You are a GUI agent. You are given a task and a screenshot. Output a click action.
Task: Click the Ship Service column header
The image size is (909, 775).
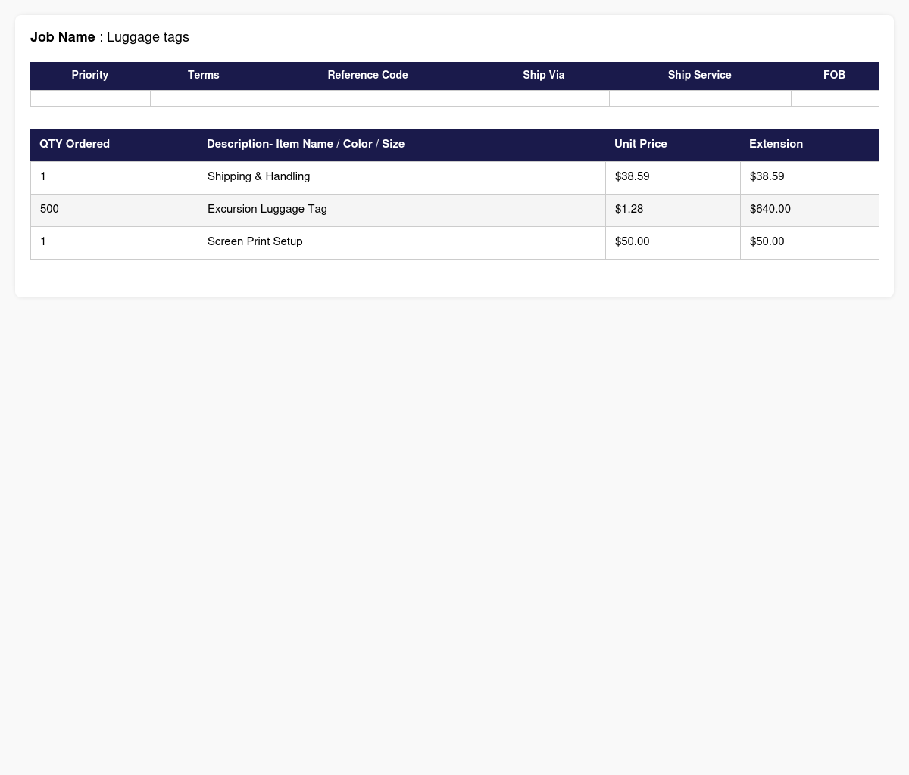[699, 76]
